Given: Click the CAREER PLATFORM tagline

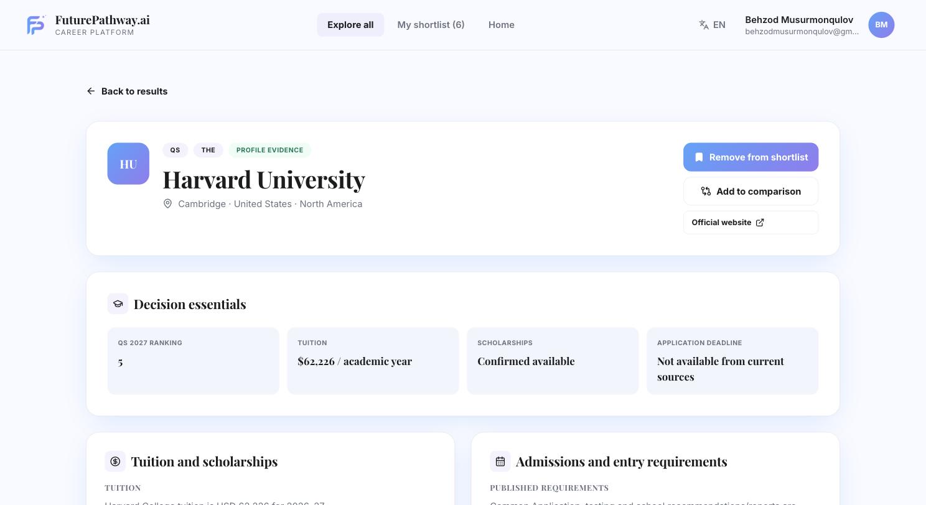Looking at the screenshot, I should [x=95, y=32].
